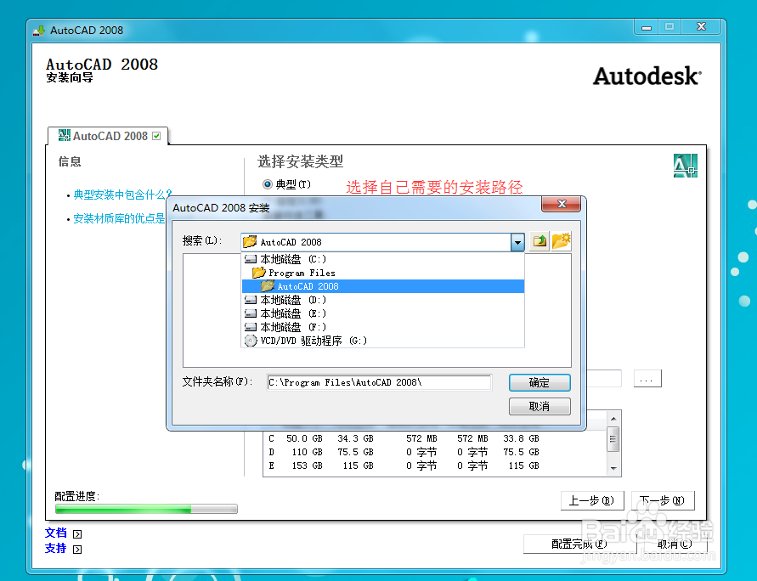
Task: Select local disk (E:) in list
Action: coord(382,313)
